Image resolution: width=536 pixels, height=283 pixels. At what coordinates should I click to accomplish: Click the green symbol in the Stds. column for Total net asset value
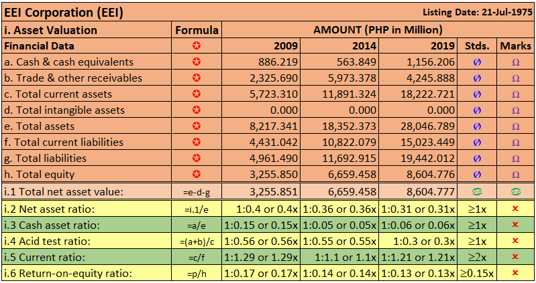[477, 191]
